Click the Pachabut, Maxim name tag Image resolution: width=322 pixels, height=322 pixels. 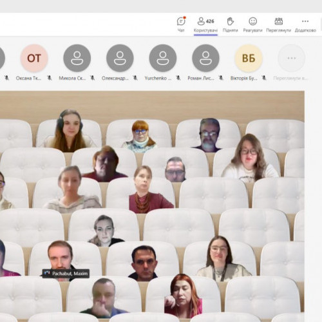(x=66, y=274)
